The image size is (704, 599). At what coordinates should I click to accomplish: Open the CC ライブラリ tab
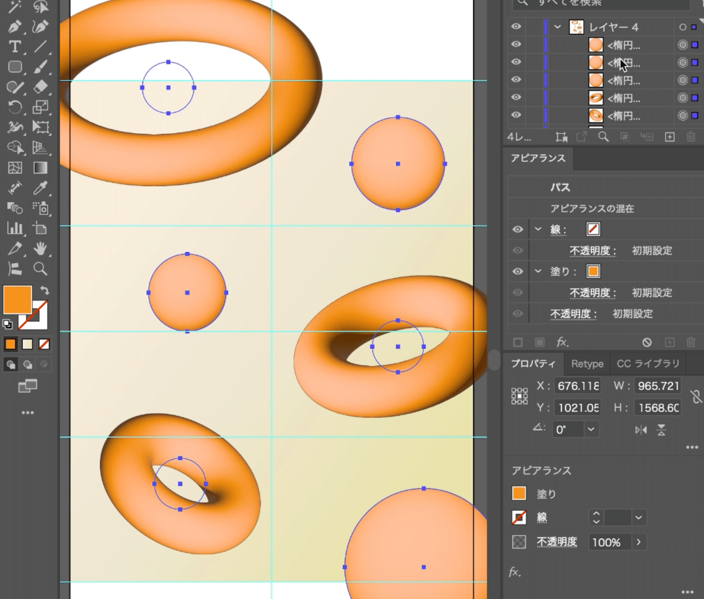pyautogui.click(x=648, y=364)
